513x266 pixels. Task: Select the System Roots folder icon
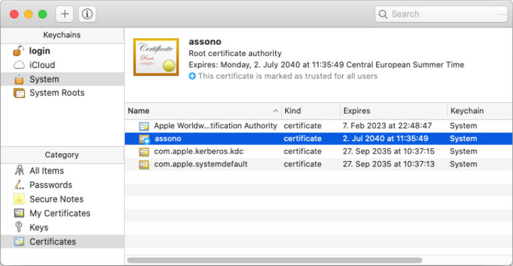tap(19, 93)
